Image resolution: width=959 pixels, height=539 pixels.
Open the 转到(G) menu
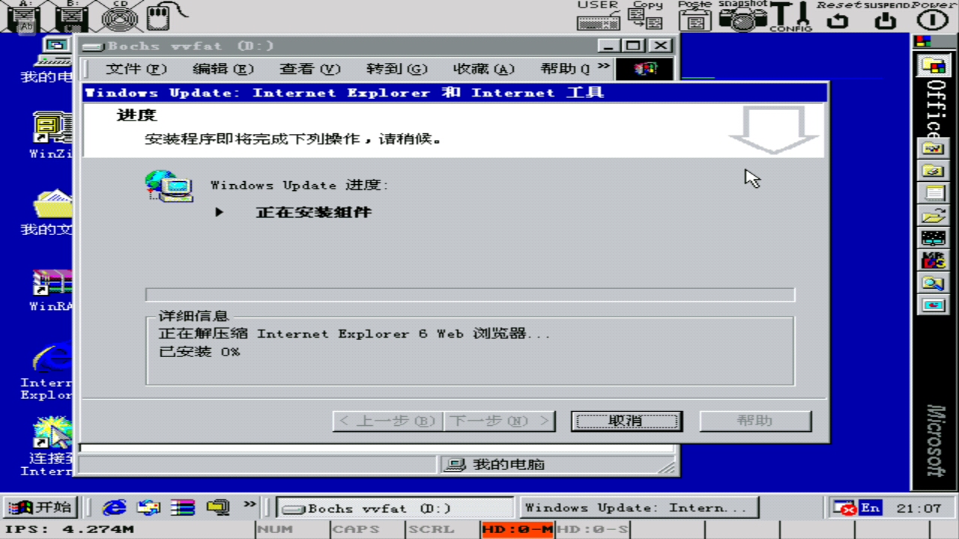396,69
